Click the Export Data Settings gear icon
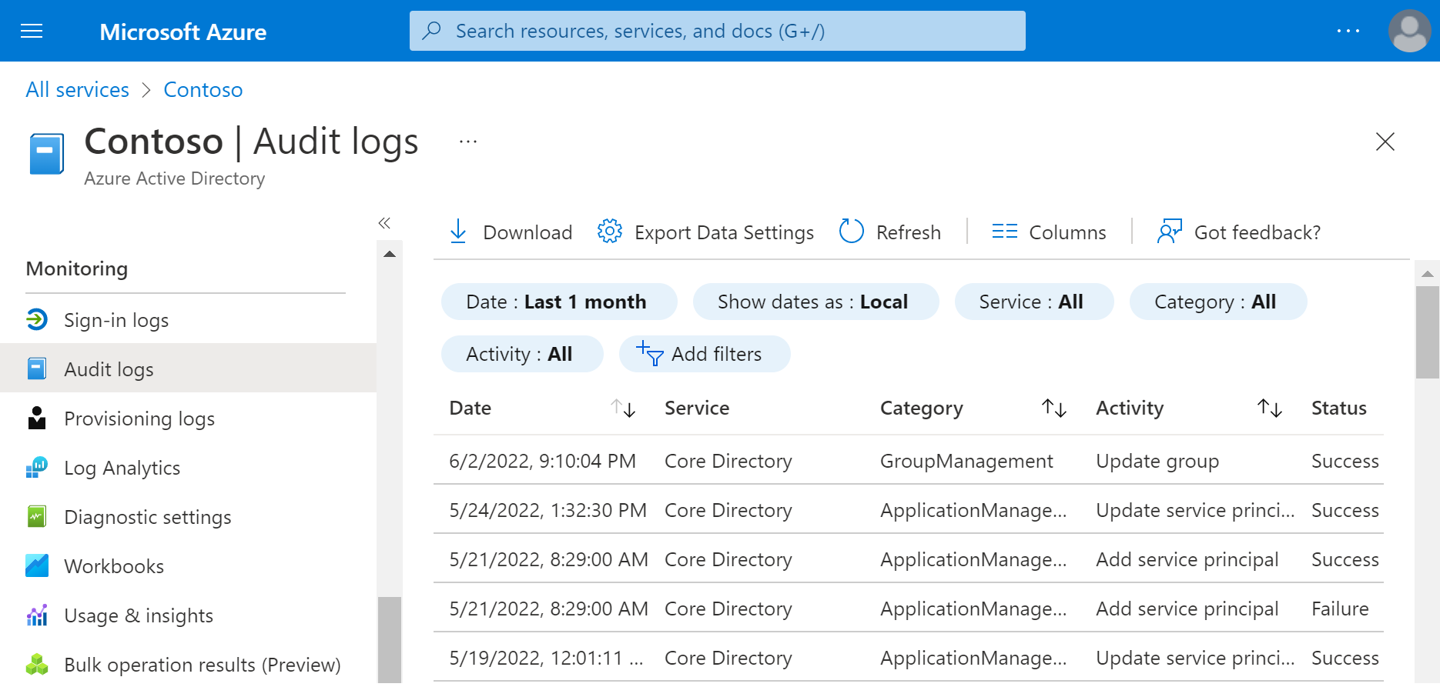 (x=609, y=231)
